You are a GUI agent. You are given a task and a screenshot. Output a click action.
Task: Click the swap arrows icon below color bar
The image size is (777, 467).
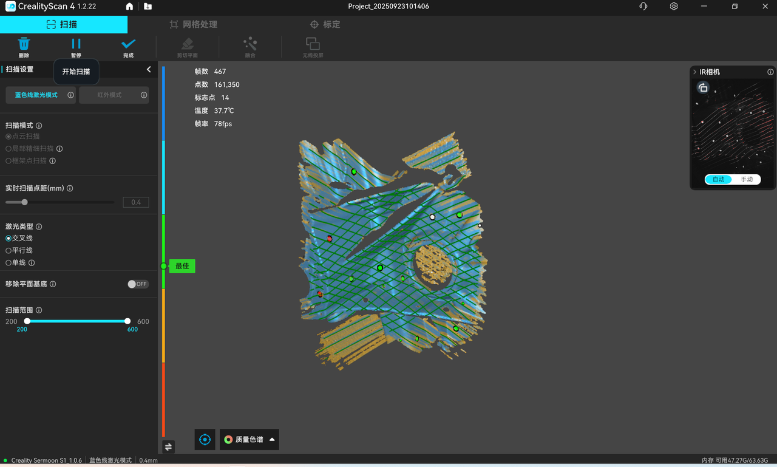(x=168, y=447)
